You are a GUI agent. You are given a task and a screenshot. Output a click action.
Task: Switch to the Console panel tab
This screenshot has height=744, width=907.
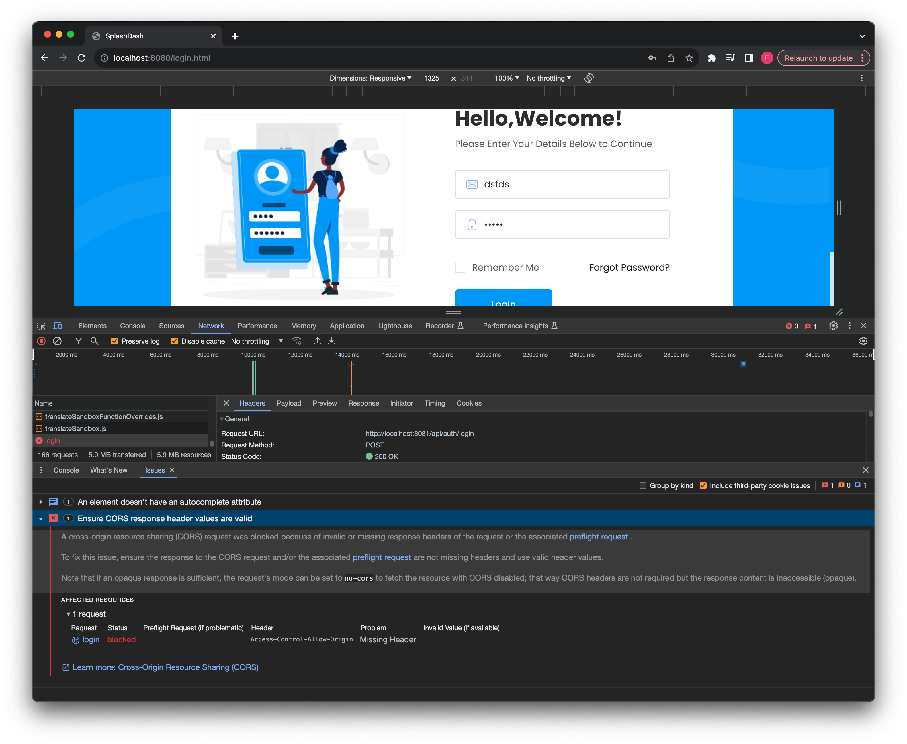[x=132, y=326]
